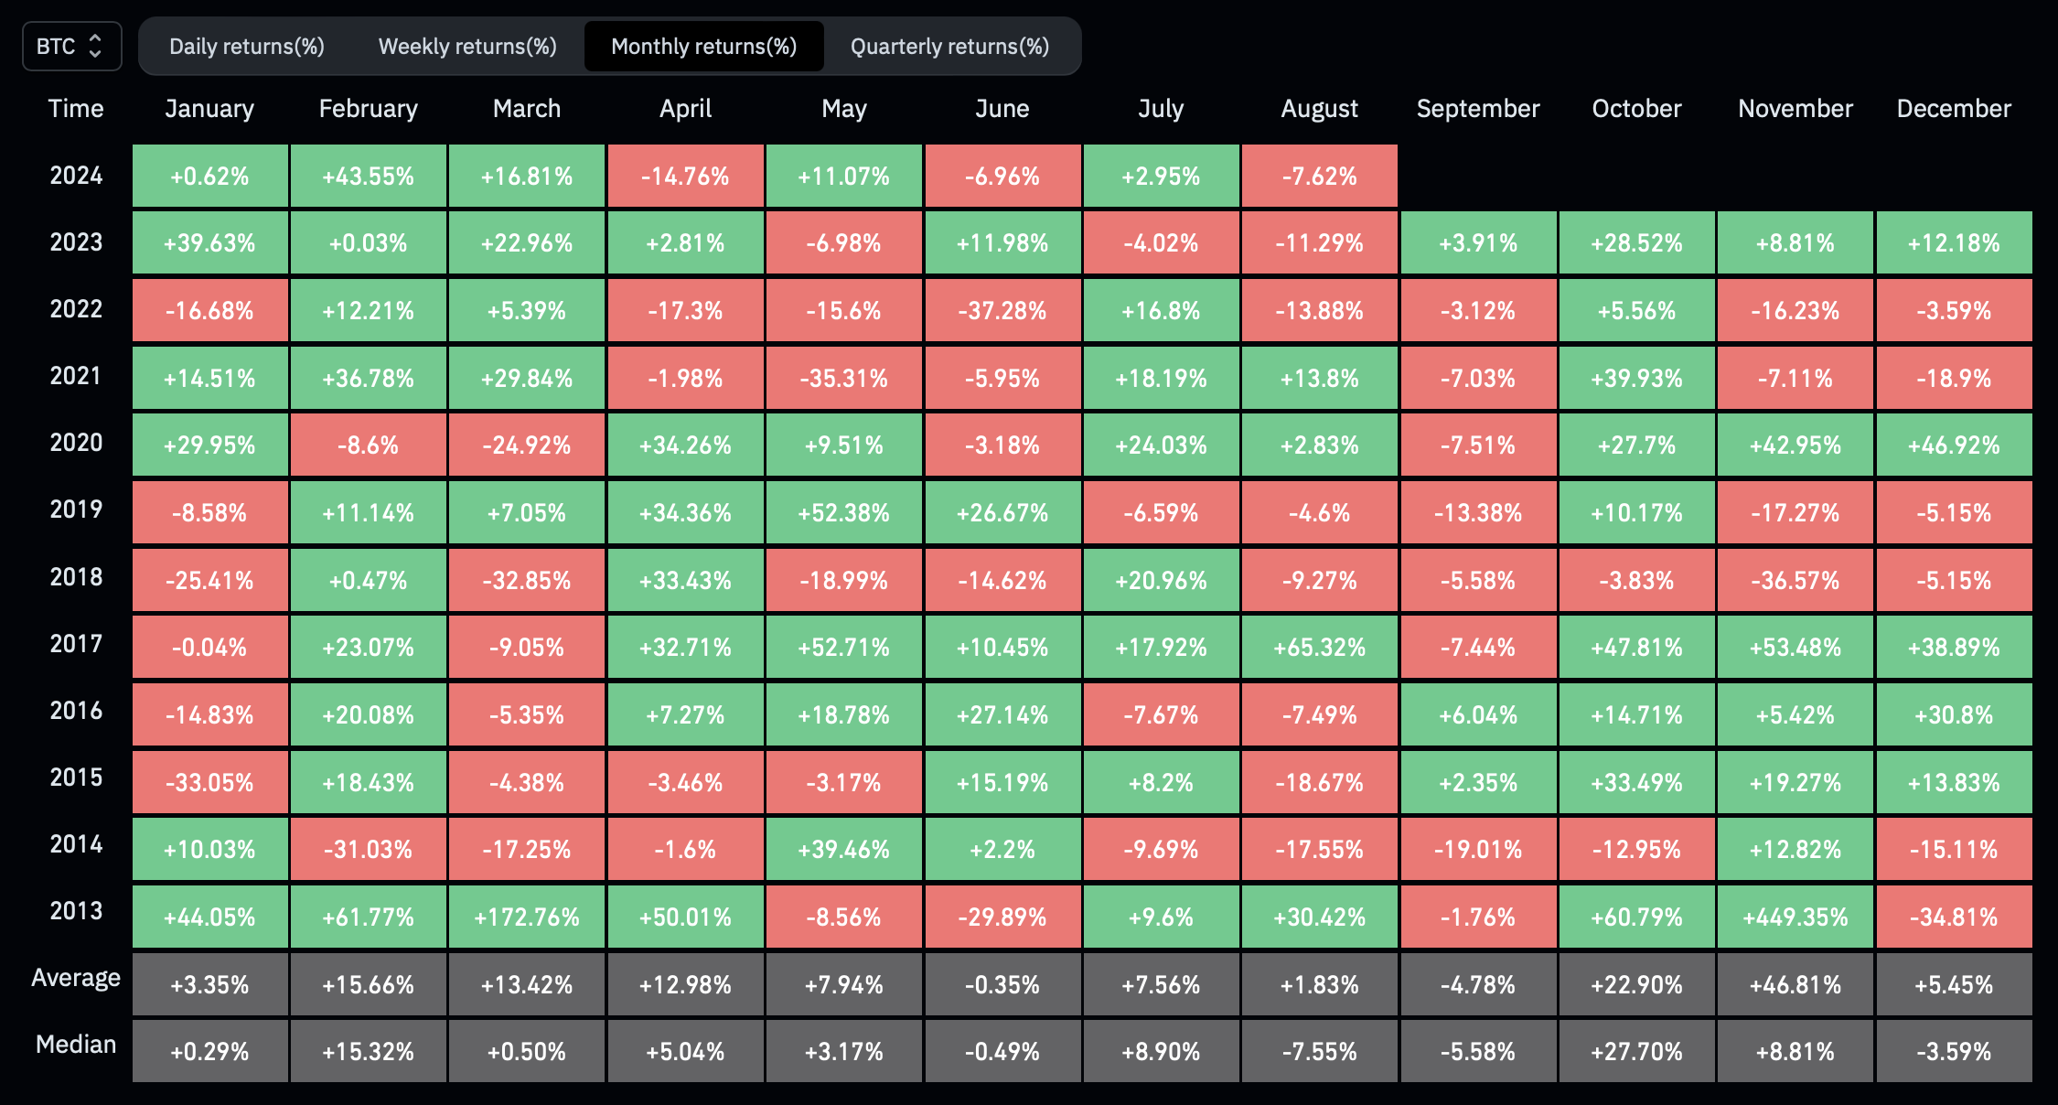Select the 2024 February +43.55% cell

pyautogui.click(x=369, y=176)
